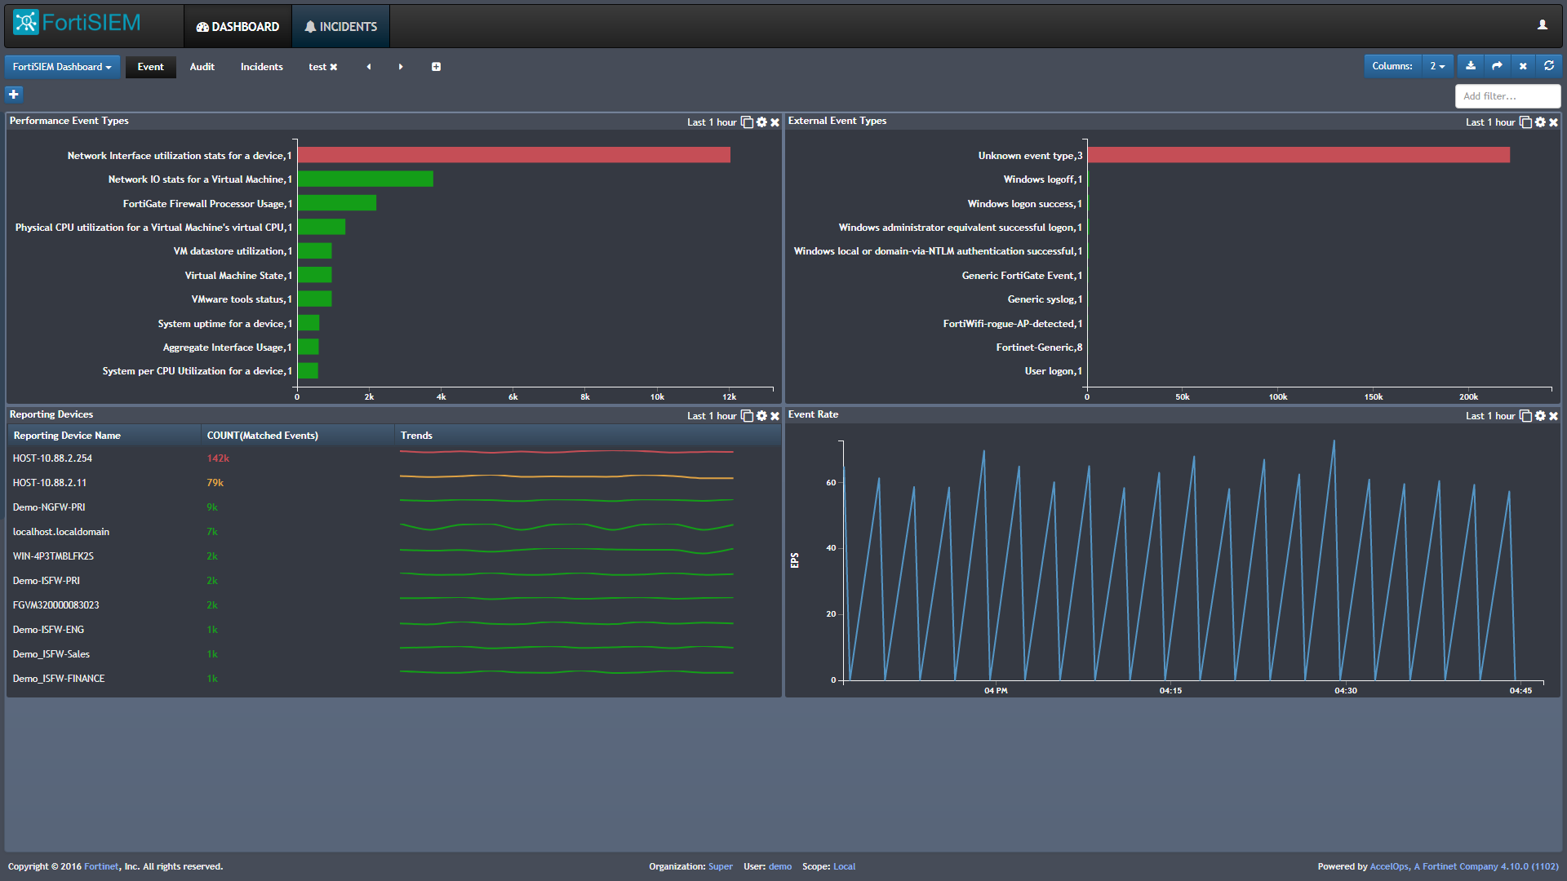Open Event Rate widget settings gear
Image resolution: width=1567 pixels, height=881 pixels.
coord(1540,416)
